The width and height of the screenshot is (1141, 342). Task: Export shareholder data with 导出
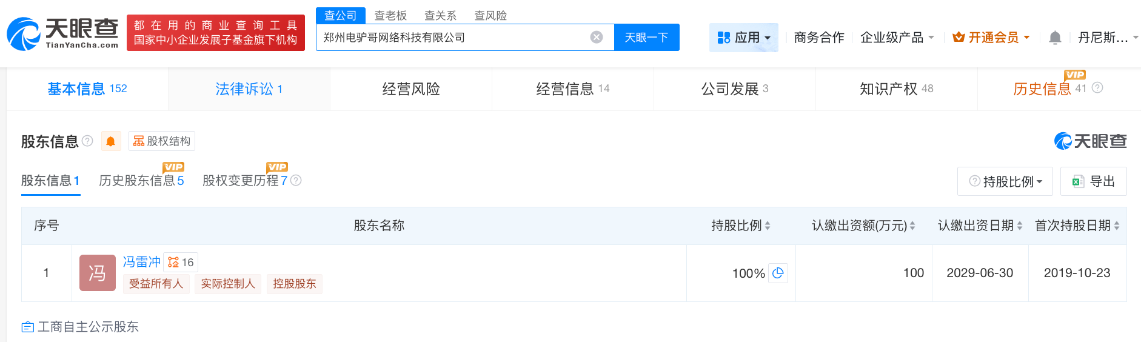click(1094, 181)
